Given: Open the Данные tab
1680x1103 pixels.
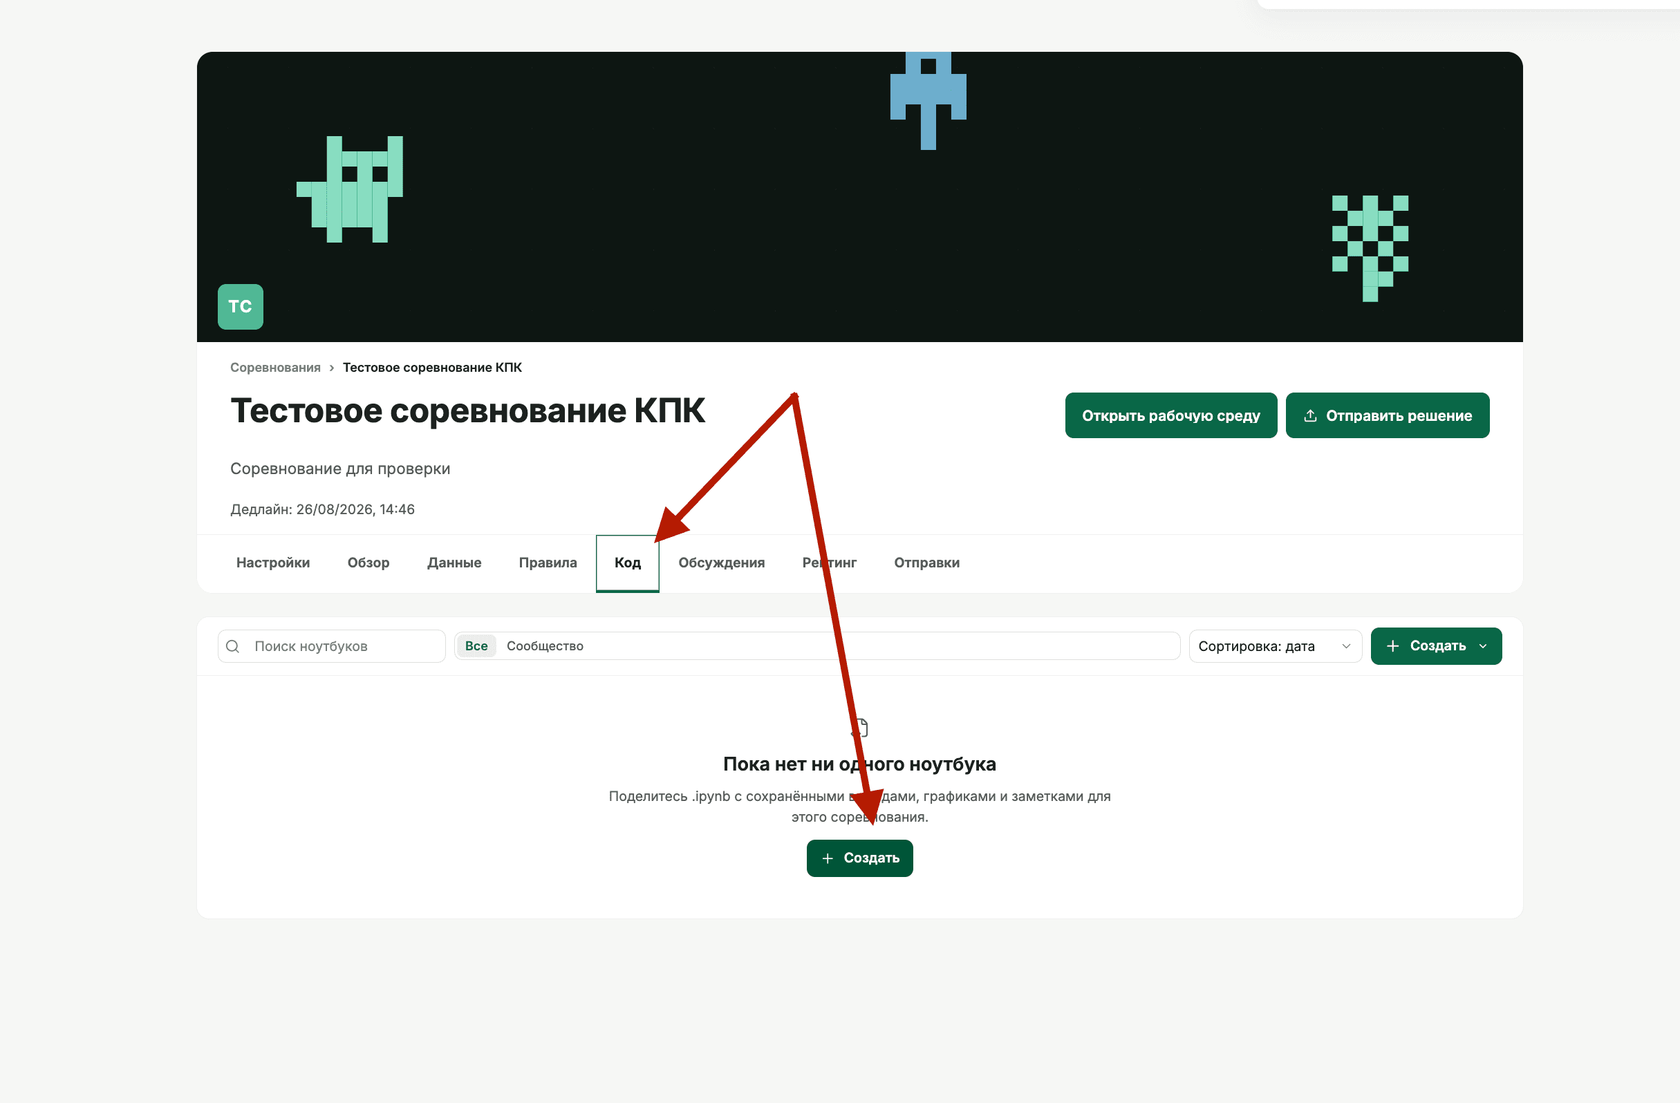Looking at the screenshot, I should [454, 563].
